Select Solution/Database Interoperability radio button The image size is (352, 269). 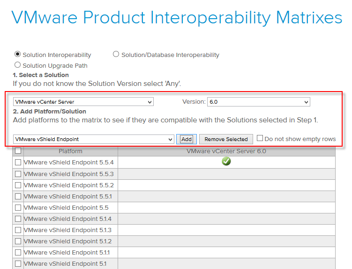pyautogui.click(x=116, y=54)
